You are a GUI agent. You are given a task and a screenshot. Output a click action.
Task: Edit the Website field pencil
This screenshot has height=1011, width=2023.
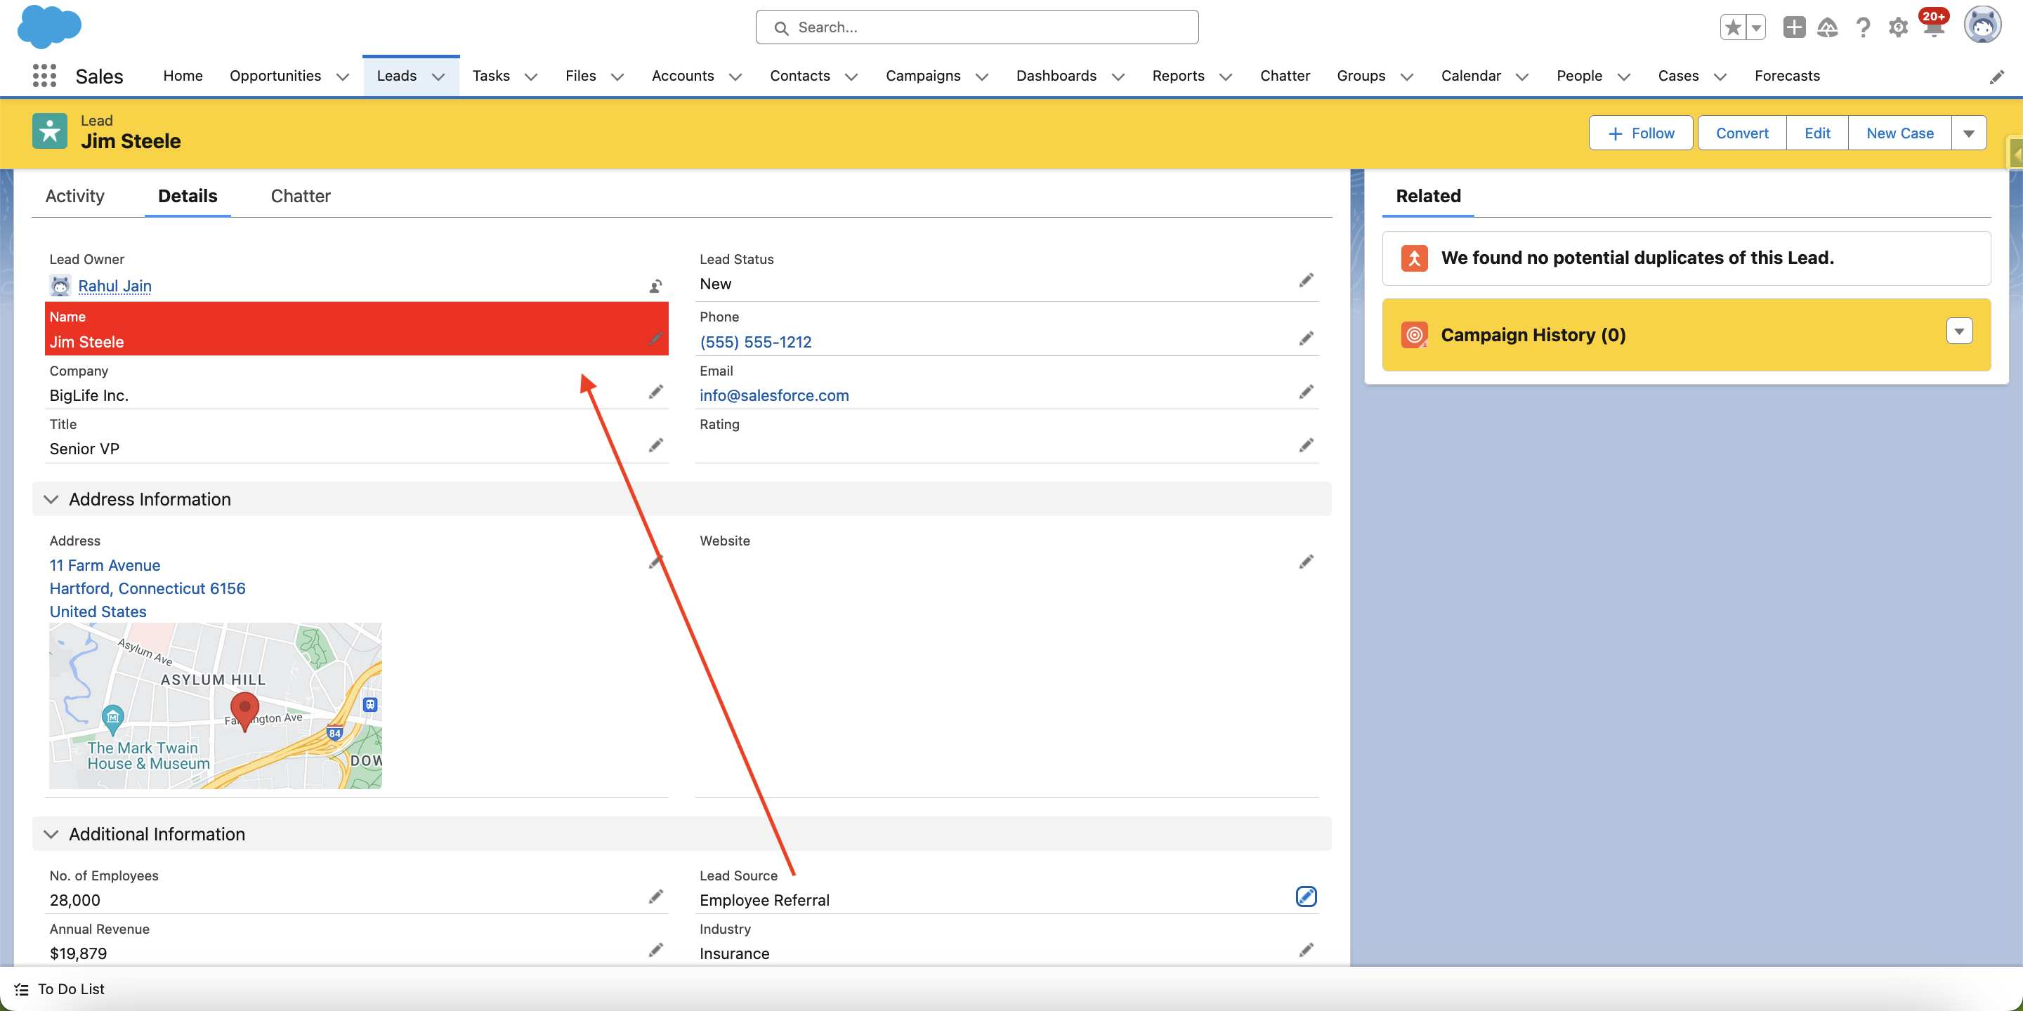1306,561
